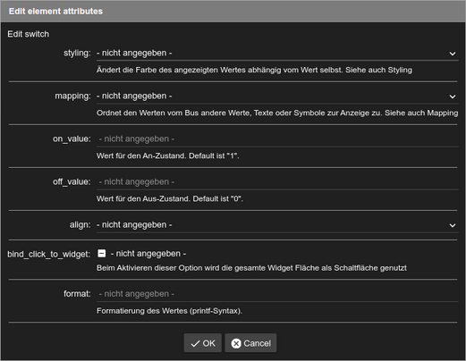Image resolution: width=466 pixels, height=361 pixels.
Task: Click the 'on_value:' field label
Action: [x=72, y=139]
